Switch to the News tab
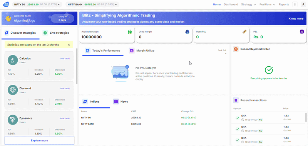The image size is (308, 146). coord(121,102)
